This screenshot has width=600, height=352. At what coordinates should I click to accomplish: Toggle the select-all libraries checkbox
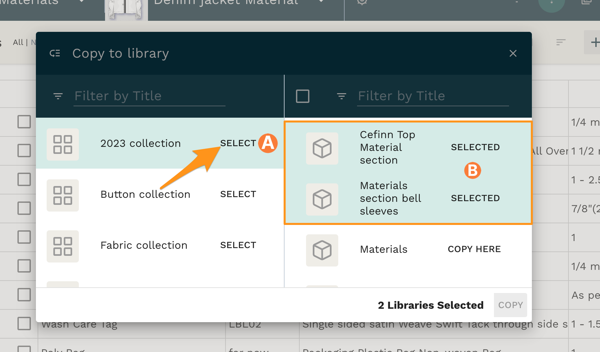click(302, 96)
